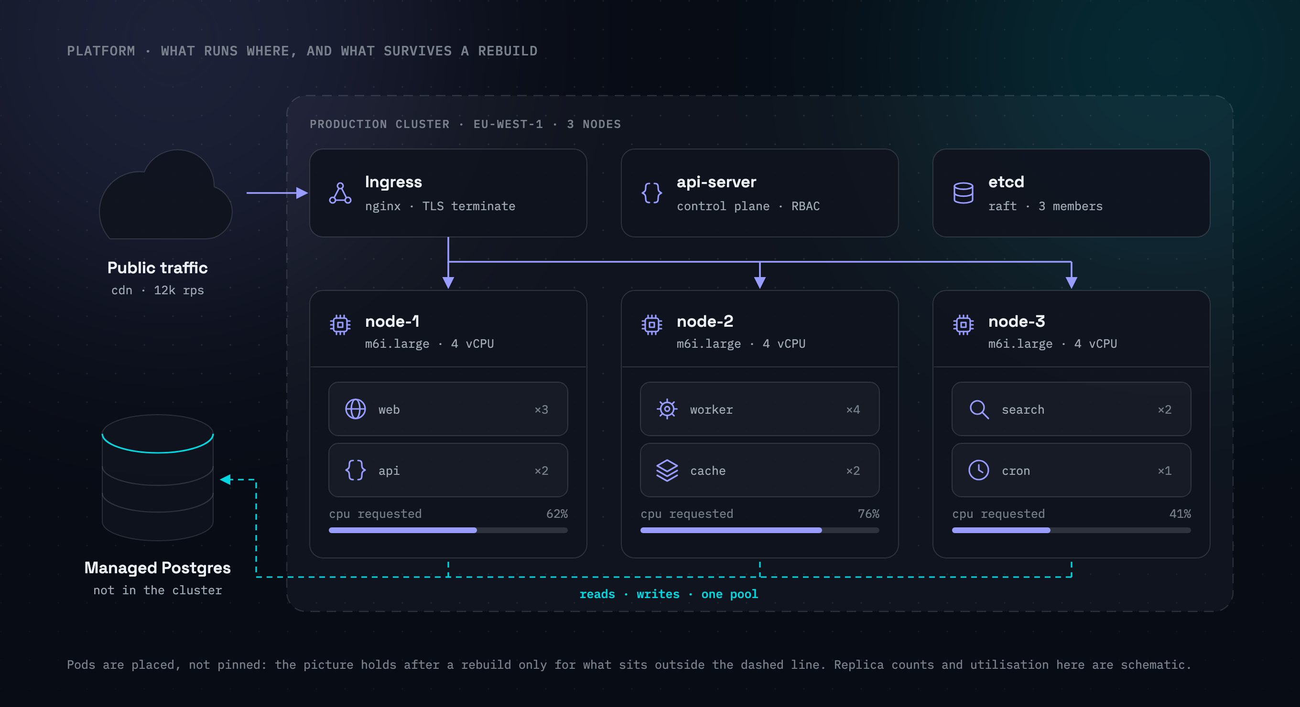Click the node-2 heading
This screenshot has width=1300, height=707.
point(704,321)
